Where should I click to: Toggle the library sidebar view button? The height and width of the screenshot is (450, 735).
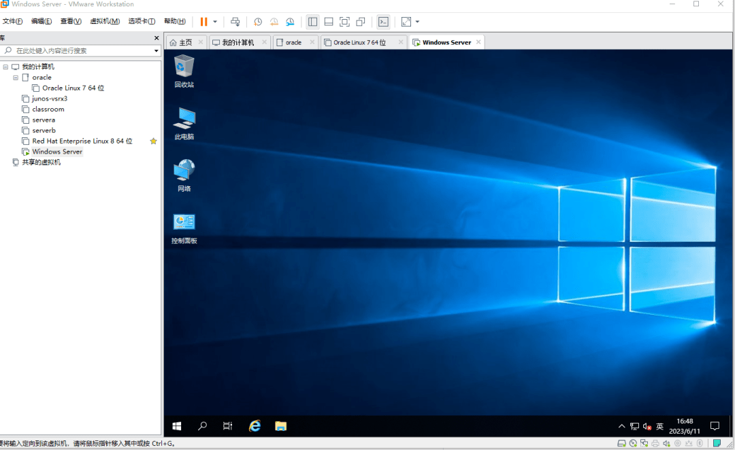(312, 22)
